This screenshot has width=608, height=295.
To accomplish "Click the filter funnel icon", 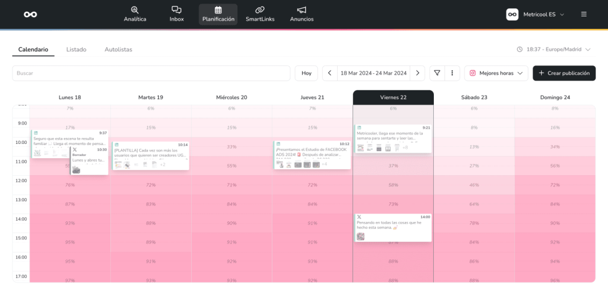I will click(x=437, y=73).
